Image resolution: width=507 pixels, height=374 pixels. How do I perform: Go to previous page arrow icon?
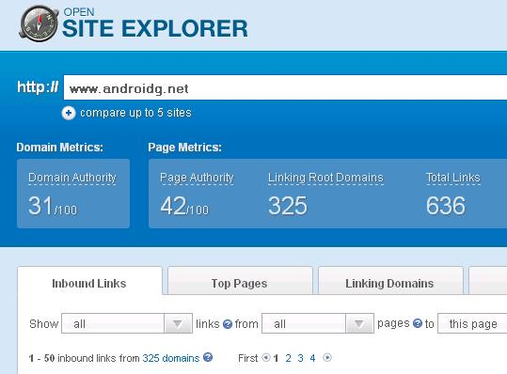tap(266, 358)
